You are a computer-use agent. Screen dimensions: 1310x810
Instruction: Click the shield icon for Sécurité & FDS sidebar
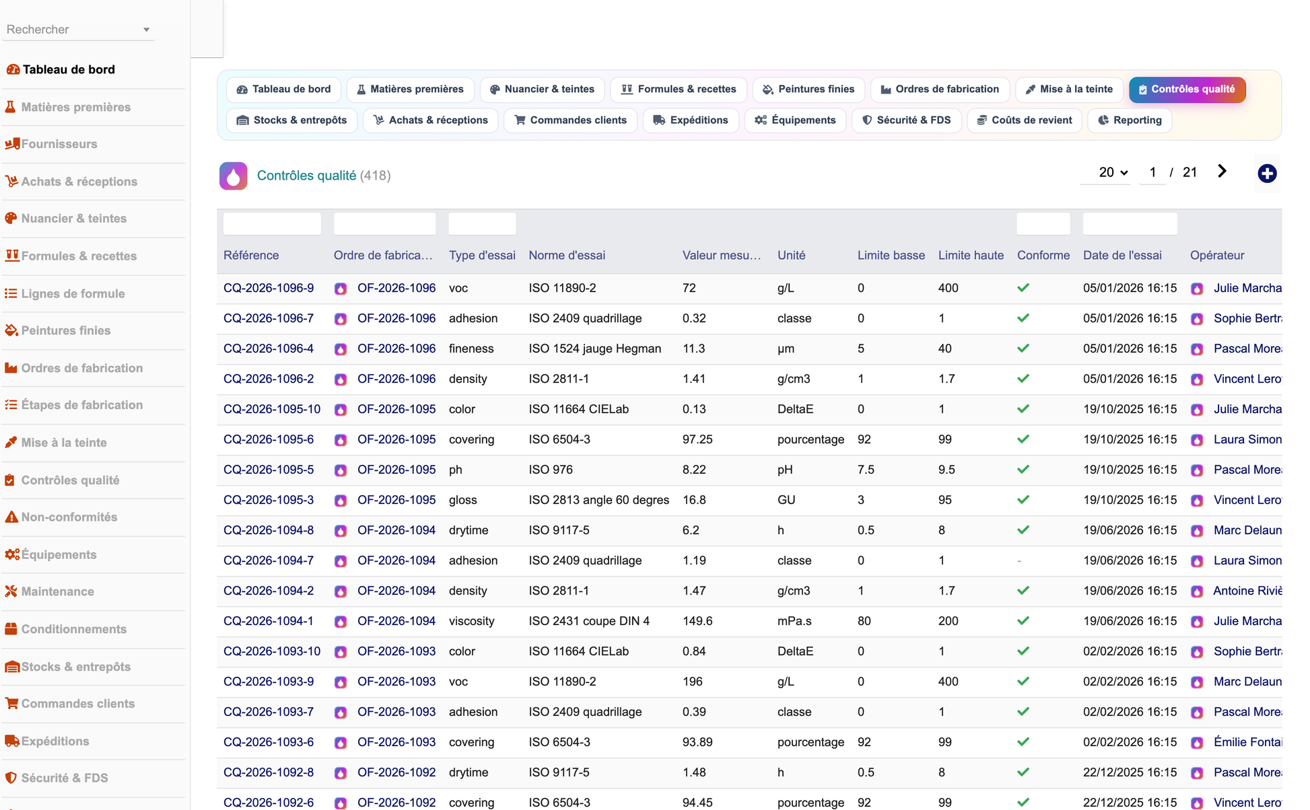pos(11,778)
